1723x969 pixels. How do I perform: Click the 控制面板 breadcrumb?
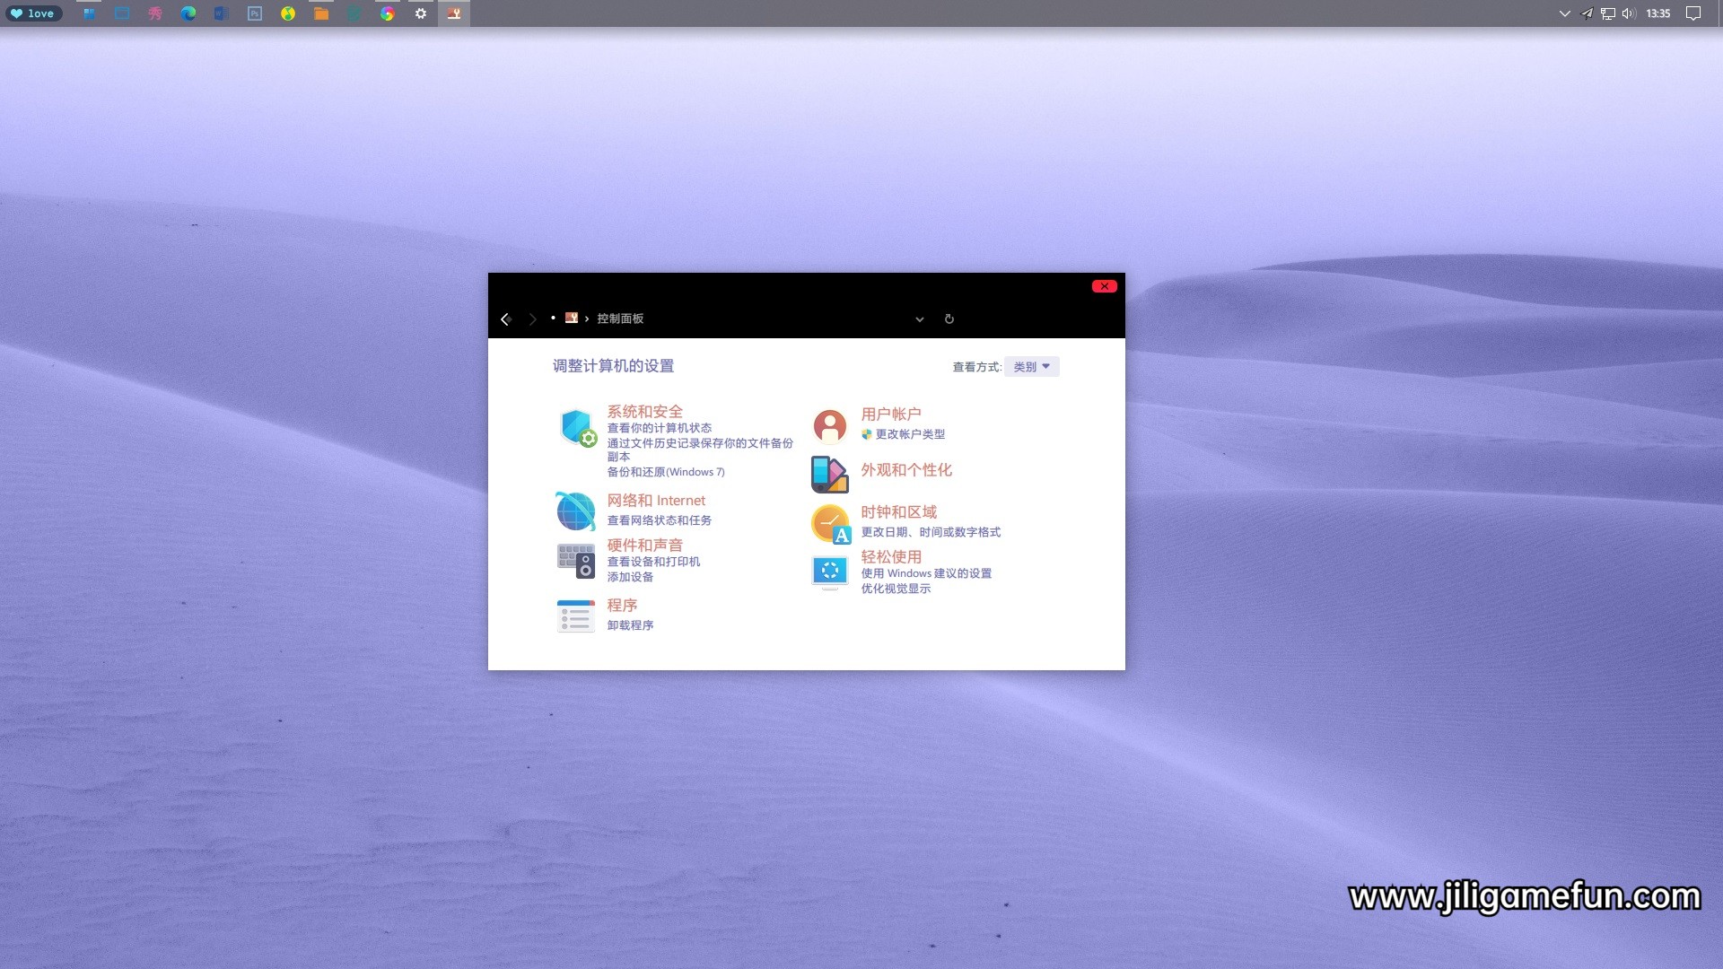620,319
